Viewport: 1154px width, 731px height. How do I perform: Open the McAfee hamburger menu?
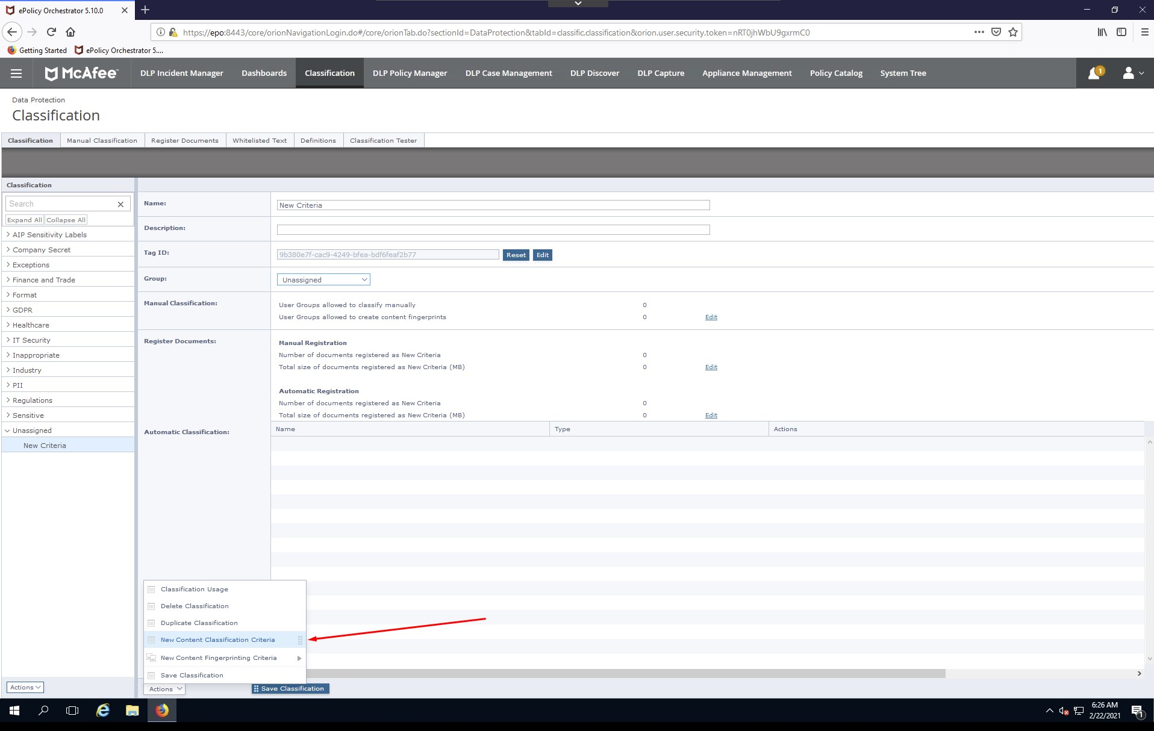[16, 73]
